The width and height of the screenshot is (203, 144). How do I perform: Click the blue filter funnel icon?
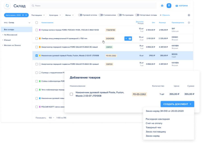(169, 5)
